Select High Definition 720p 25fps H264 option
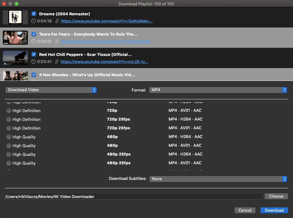 tap(8, 119)
